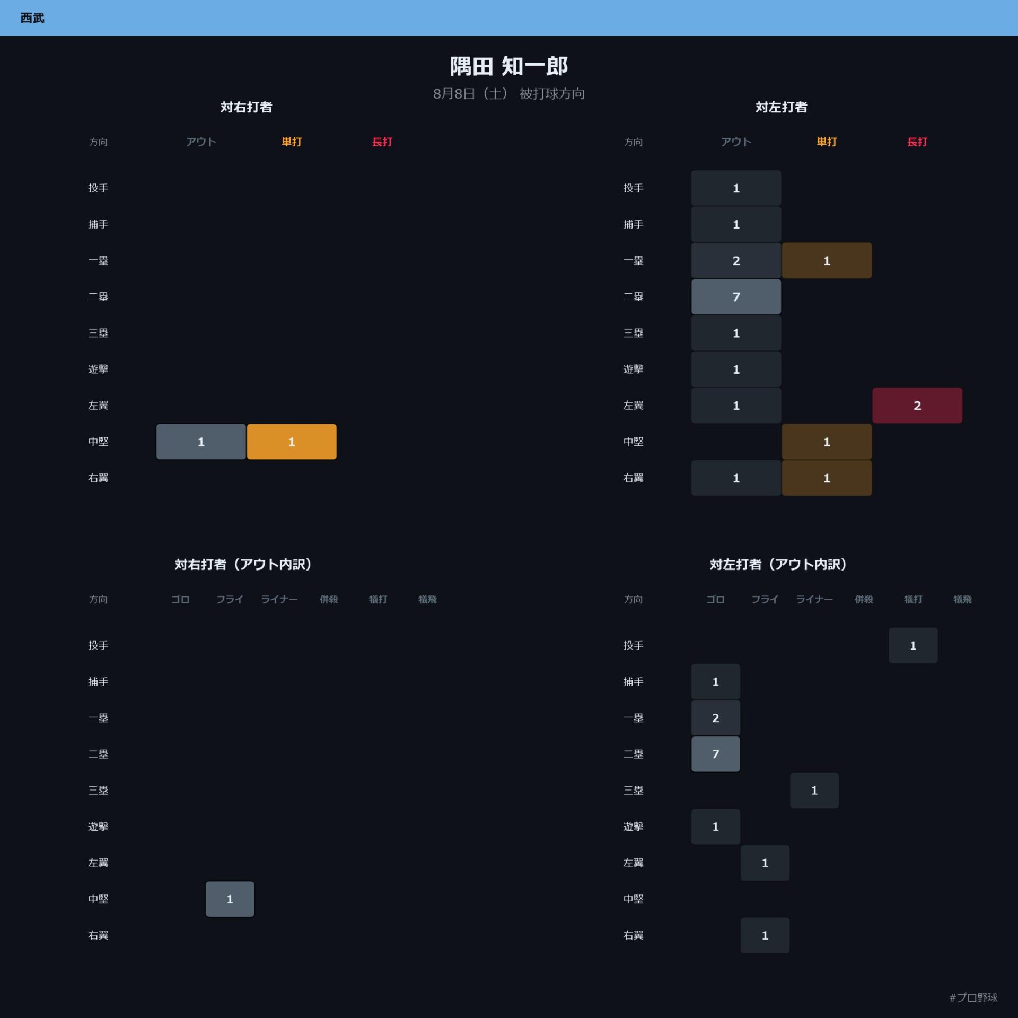
Task: Click the gray アウト cell for 中堅 vs right-handed
Action: (x=201, y=442)
